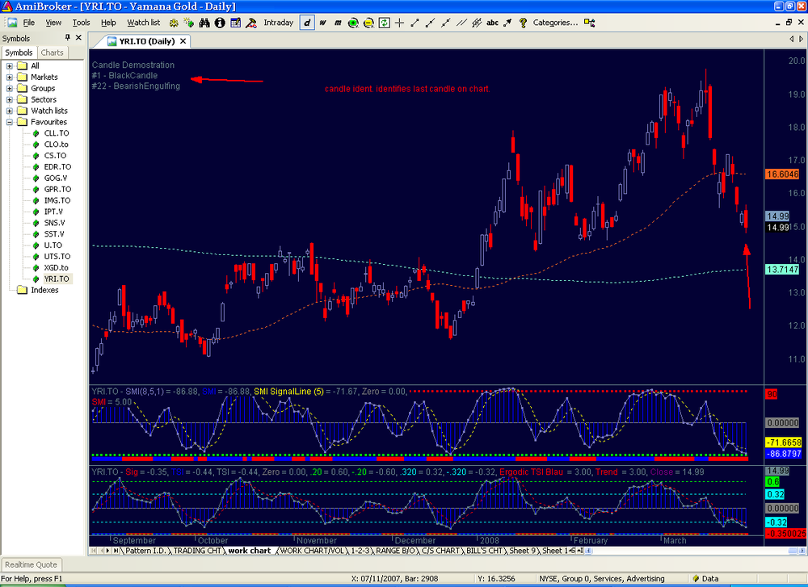Click the zoom out magnifier icon
This screenshot has width=808, height=587.
pyautogui.click(x=369, y=23)
